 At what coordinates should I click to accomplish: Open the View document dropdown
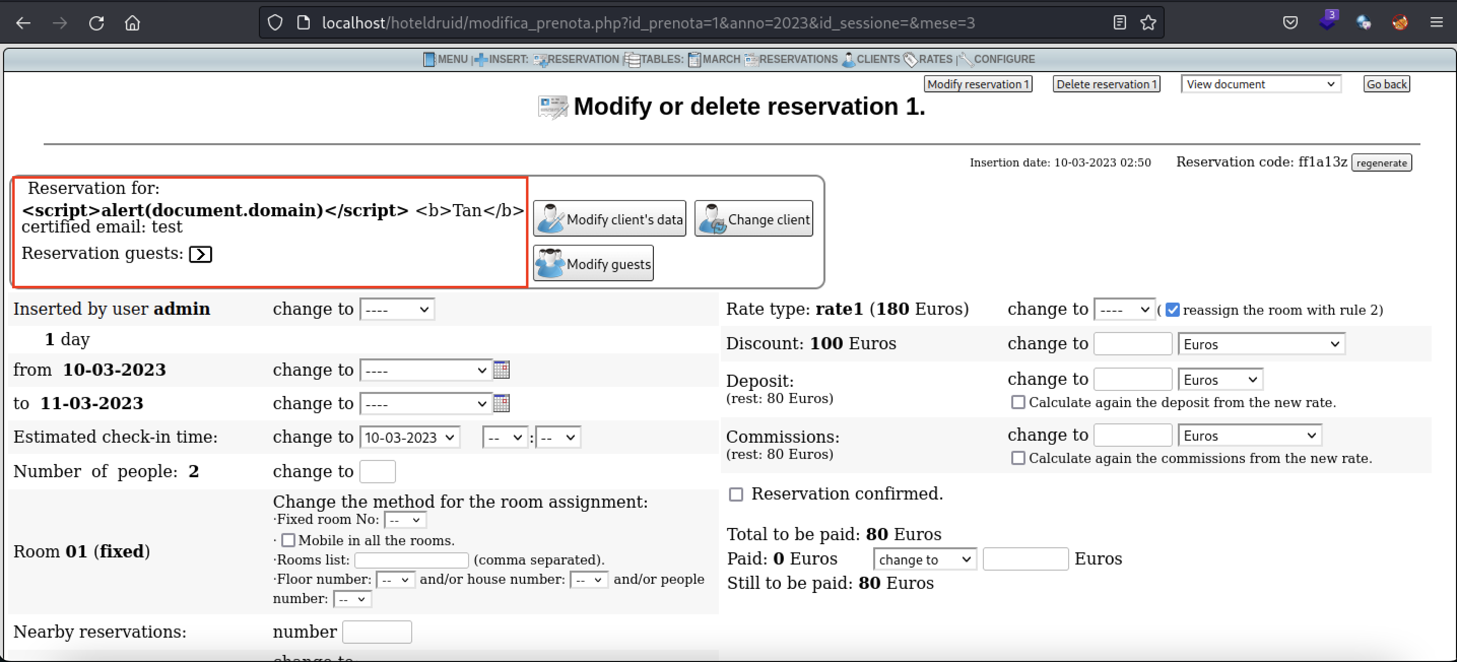pyautogui.click(x=1261, y=84)
